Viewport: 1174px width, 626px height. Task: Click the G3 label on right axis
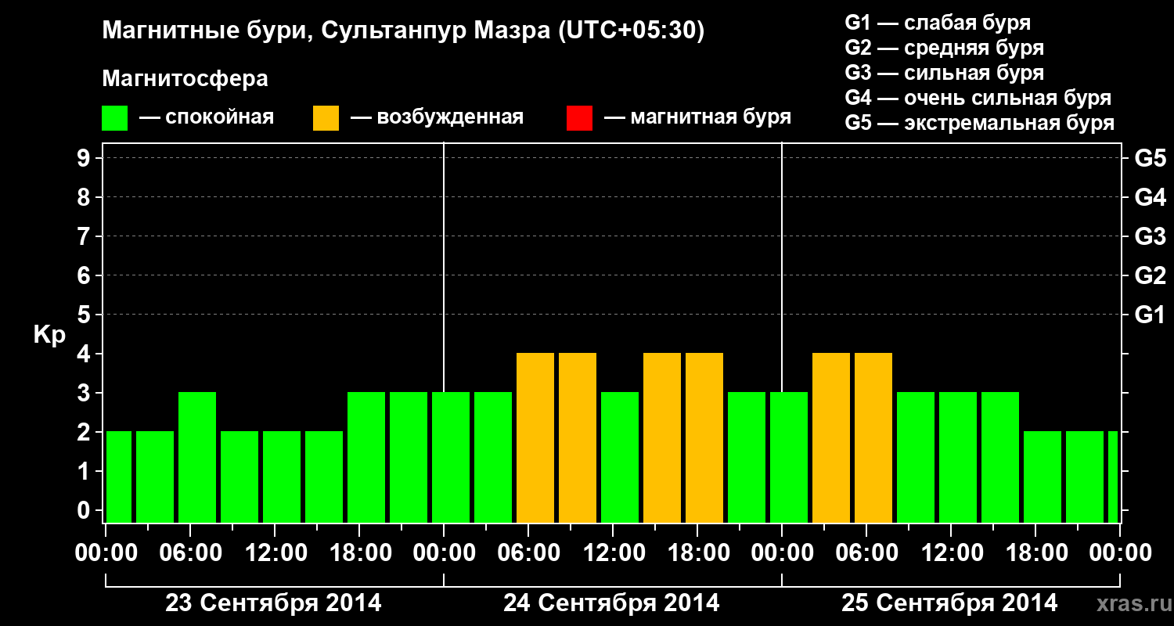(x=1150, y=237)
